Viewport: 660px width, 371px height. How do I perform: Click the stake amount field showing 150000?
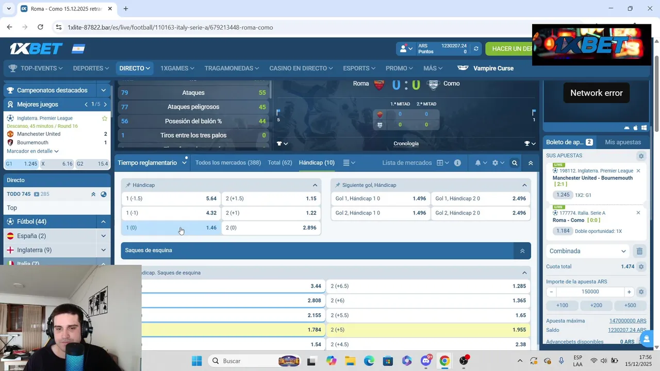pyautogui.click(x=590, y=292)
